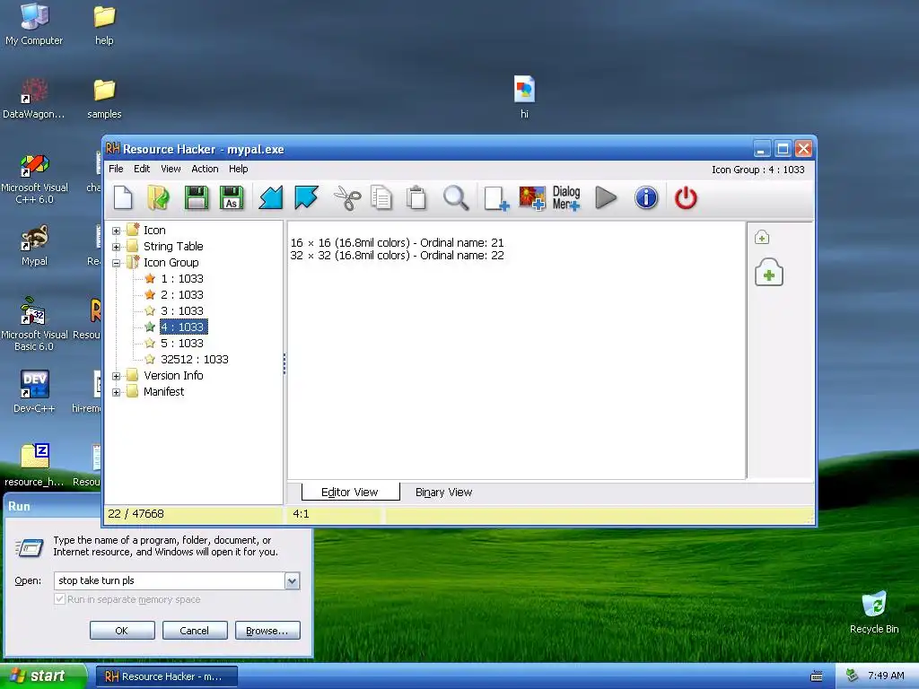Click the Add image resource flower icon
919x689 pixels.
(532, 198)
